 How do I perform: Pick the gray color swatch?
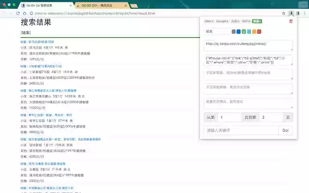pos(234,31)
